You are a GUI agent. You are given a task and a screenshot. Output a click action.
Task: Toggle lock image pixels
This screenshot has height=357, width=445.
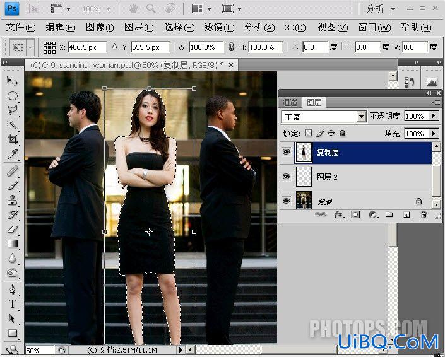(320, 133)
